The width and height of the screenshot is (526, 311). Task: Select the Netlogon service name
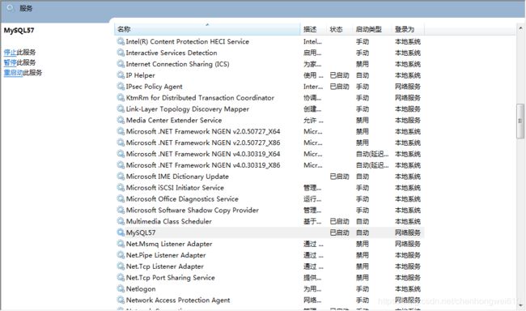[141, 289]
